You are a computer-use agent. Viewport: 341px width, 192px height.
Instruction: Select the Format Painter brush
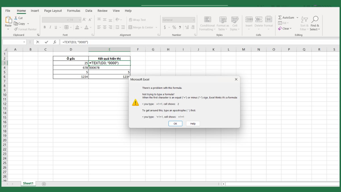click(x=16, y=29)
